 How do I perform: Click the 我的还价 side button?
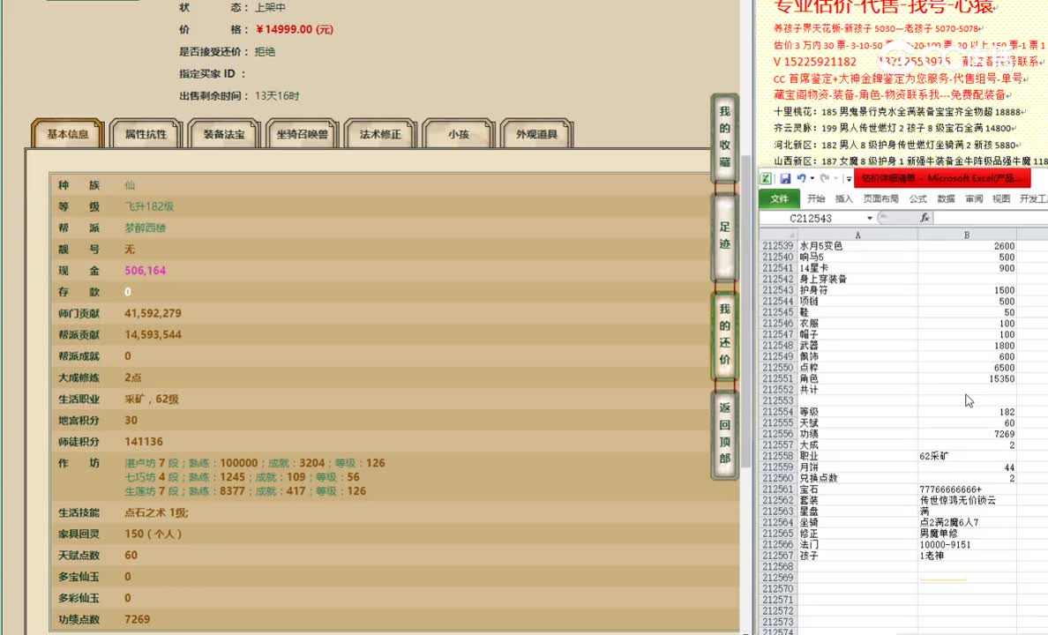click(724, 335)
